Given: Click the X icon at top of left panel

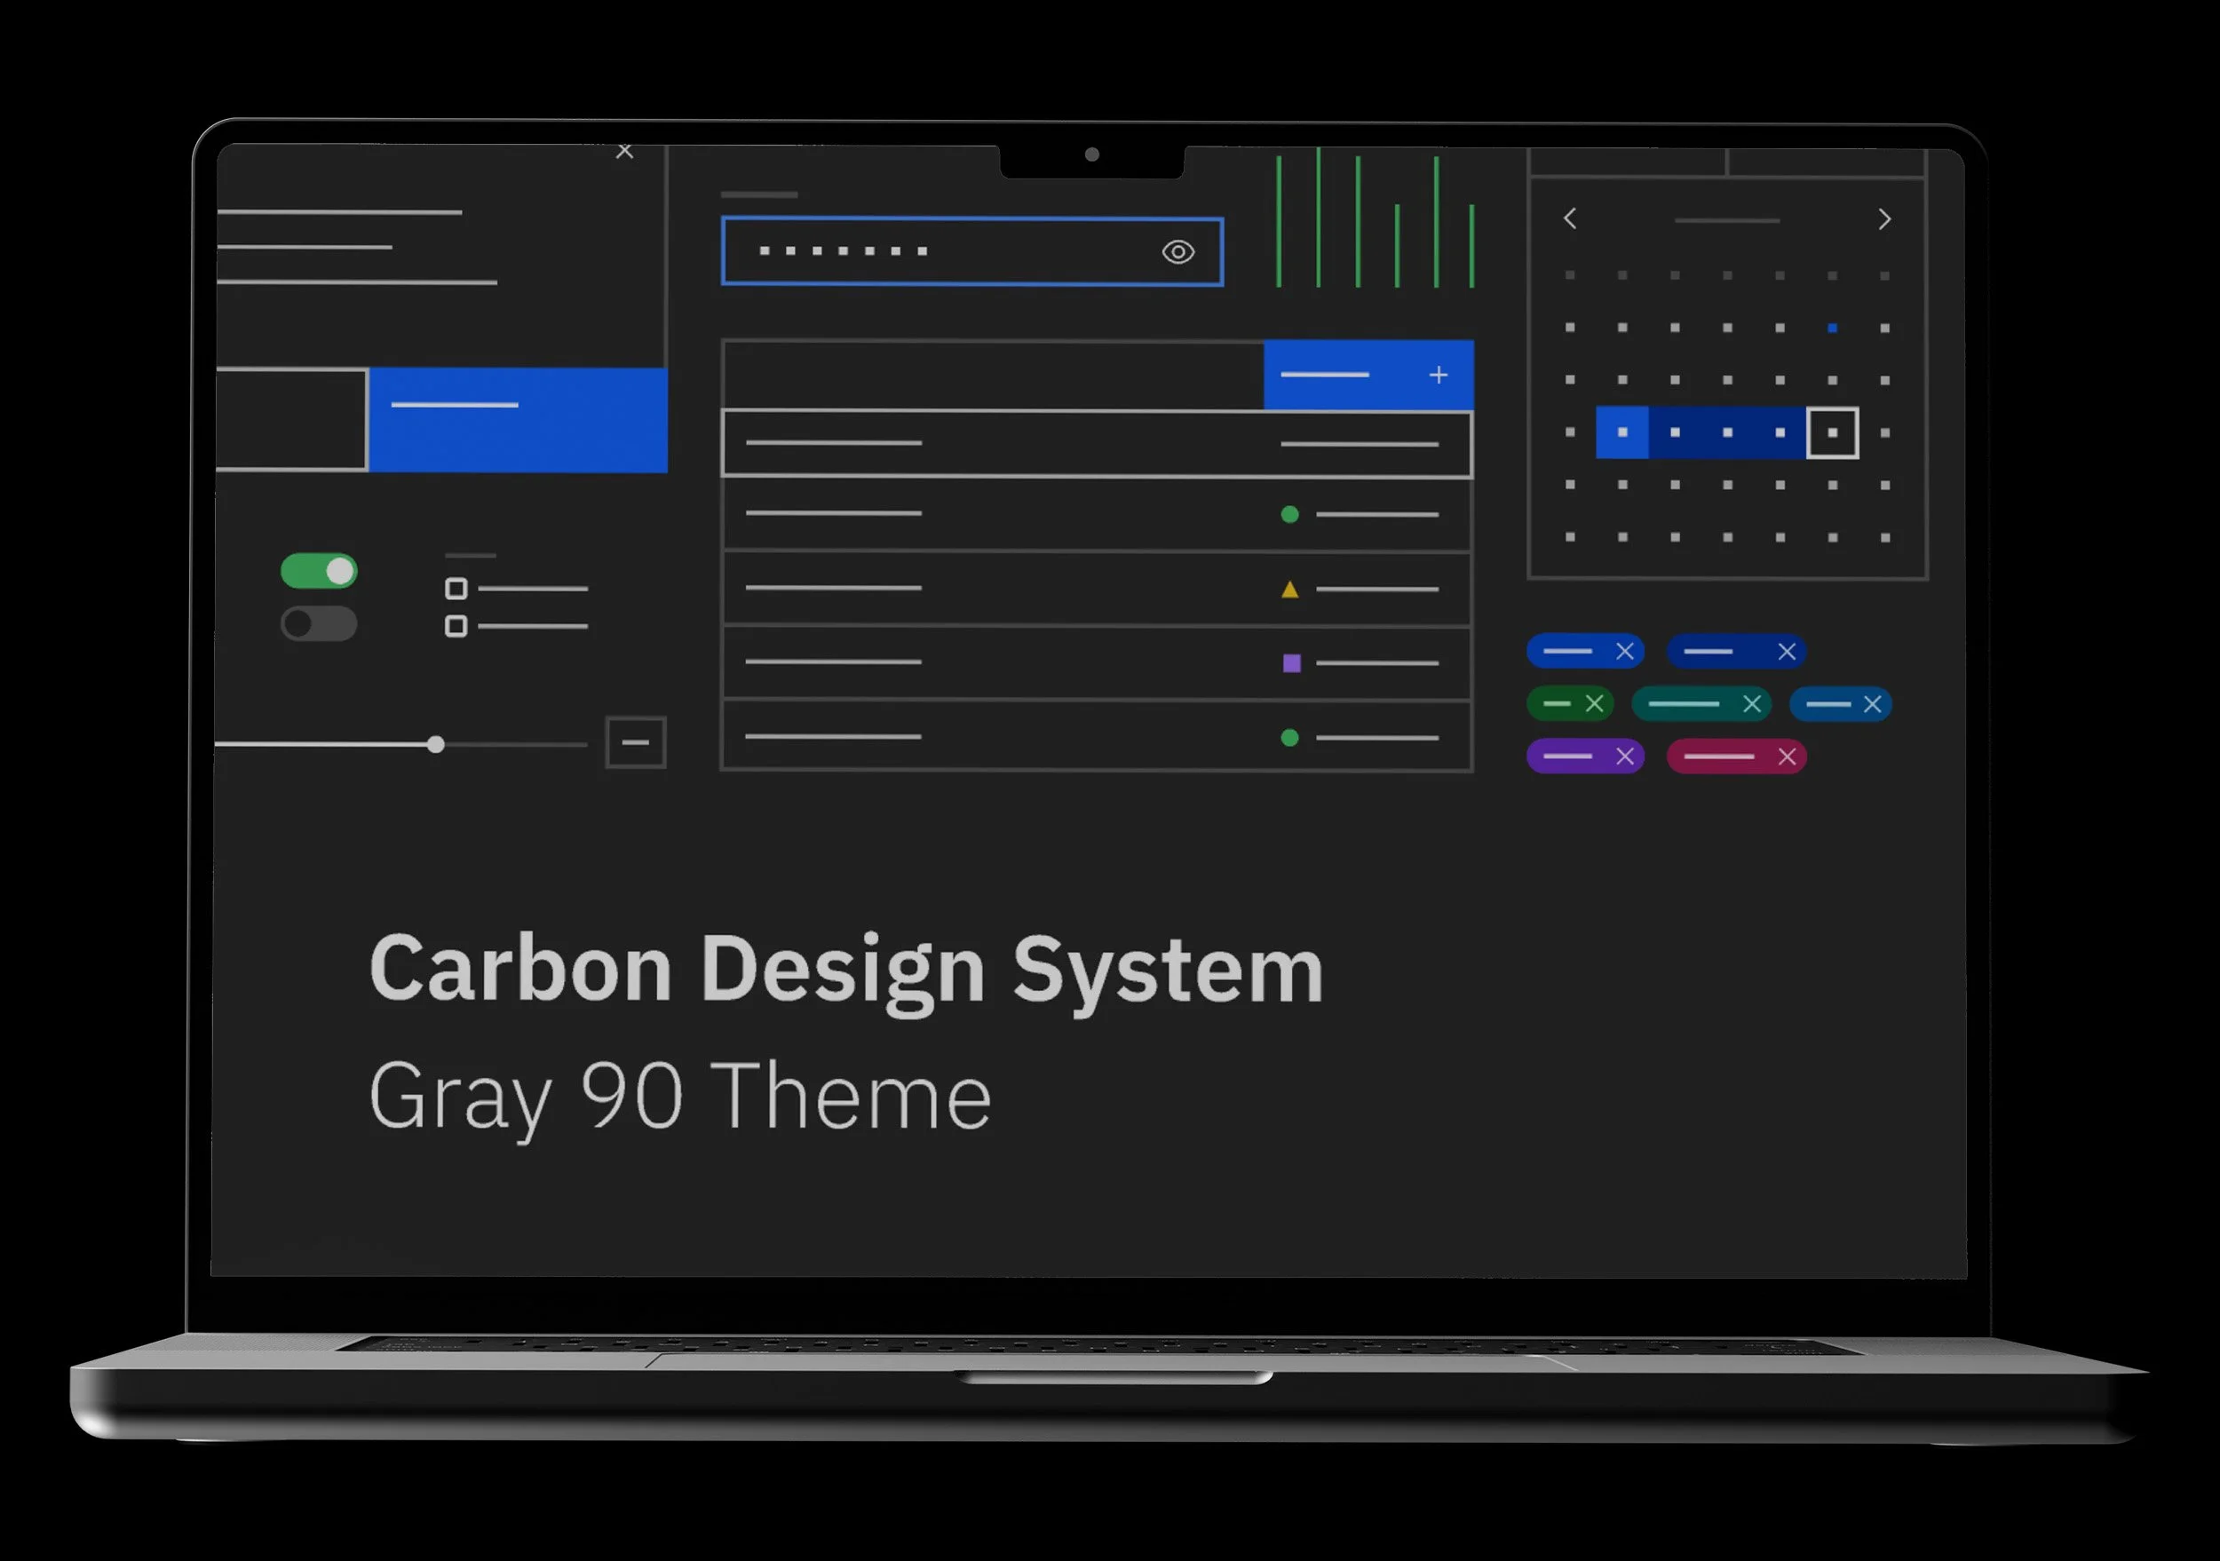Looking at the screenshot, I should click(x=624, y=152).
